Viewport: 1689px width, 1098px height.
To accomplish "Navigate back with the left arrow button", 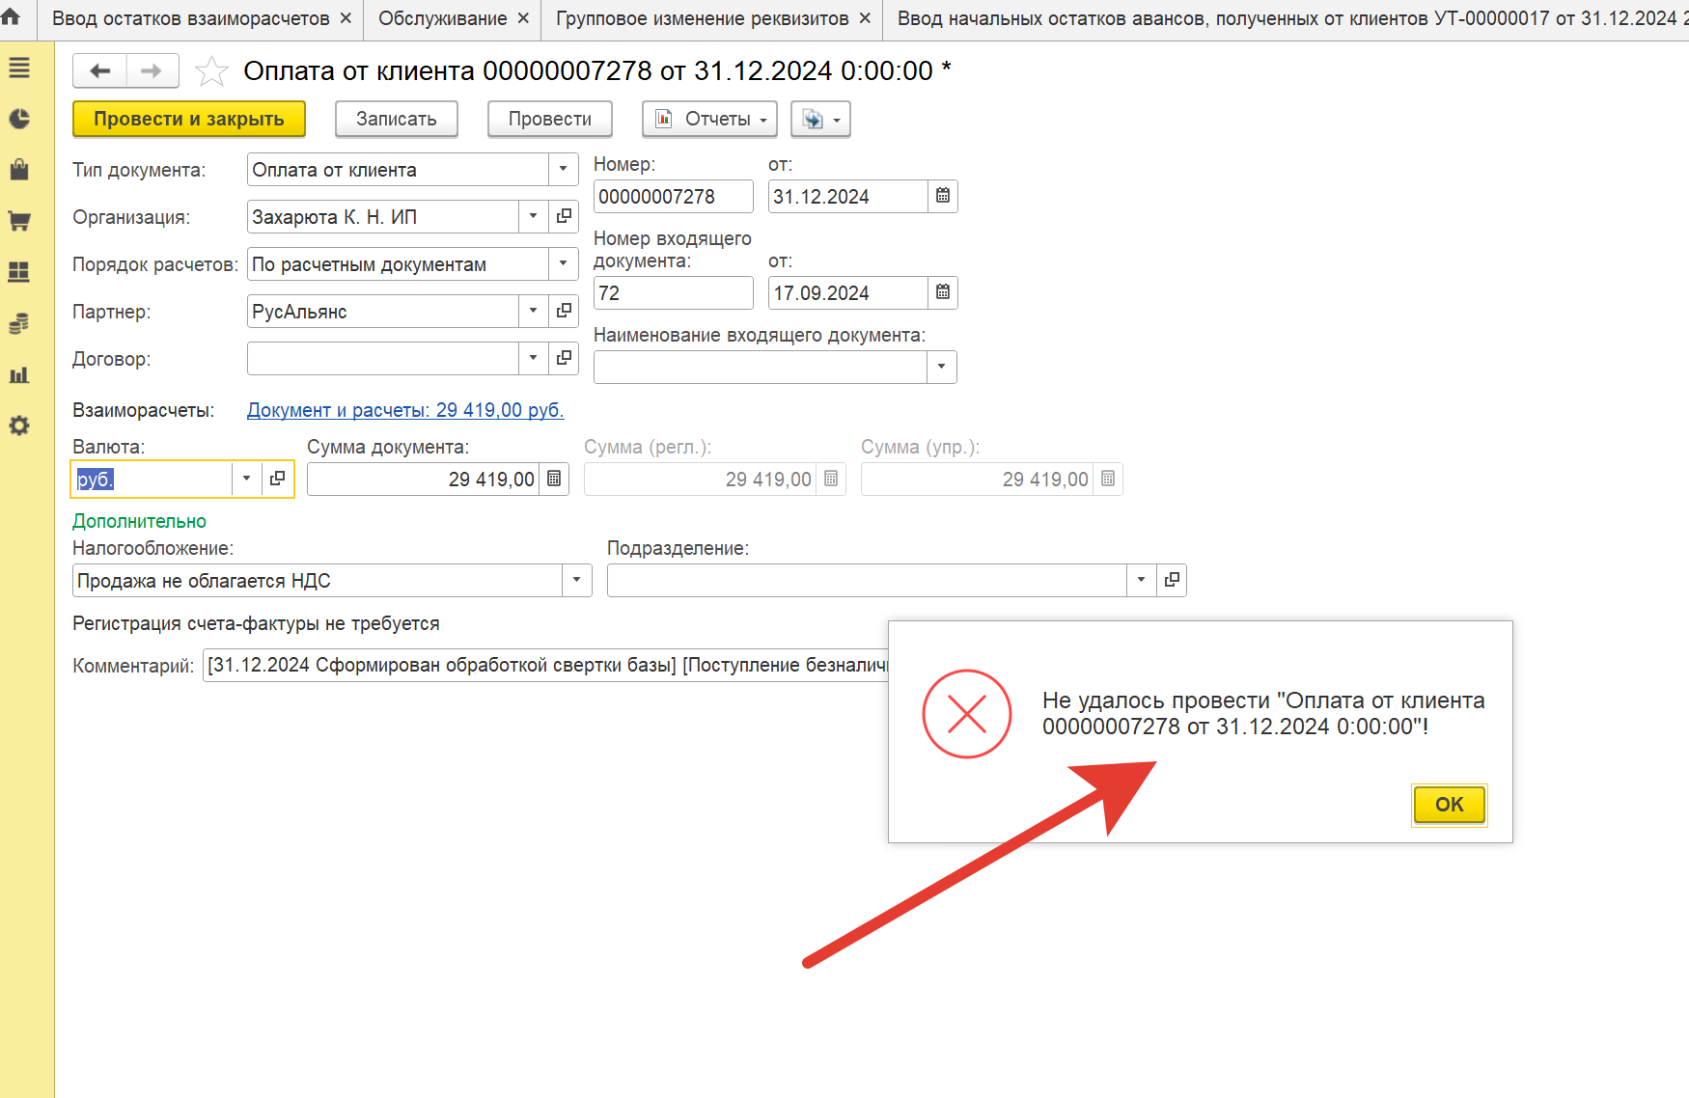I will pos(99,71).
